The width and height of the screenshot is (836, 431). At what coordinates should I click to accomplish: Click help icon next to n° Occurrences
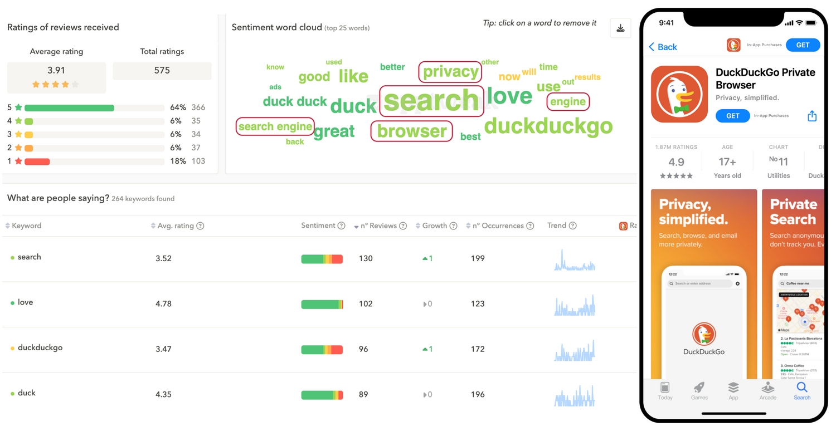point(530,226)
